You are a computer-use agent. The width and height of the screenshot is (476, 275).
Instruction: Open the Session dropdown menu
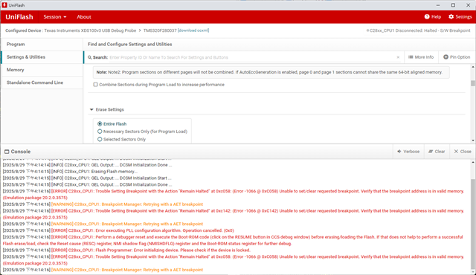point(54,17)
